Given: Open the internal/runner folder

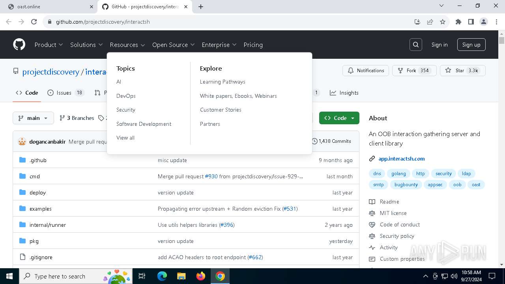Looking at the screenshot, I should coord(48,225).
